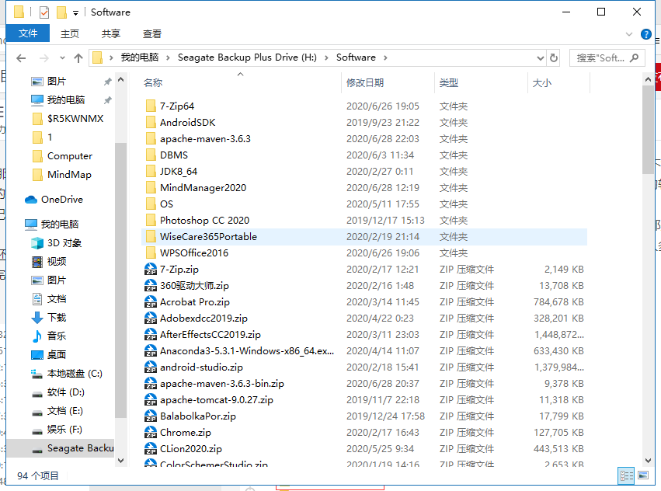Open Help via the blue question mark icon
661x491 pixels.
[x=645, y=34]
